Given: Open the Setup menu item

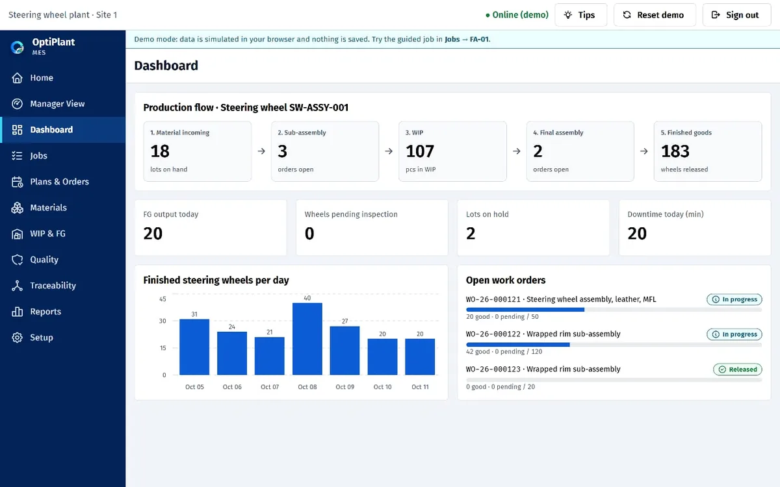Looking at the screenshot, I should point(62,338).
